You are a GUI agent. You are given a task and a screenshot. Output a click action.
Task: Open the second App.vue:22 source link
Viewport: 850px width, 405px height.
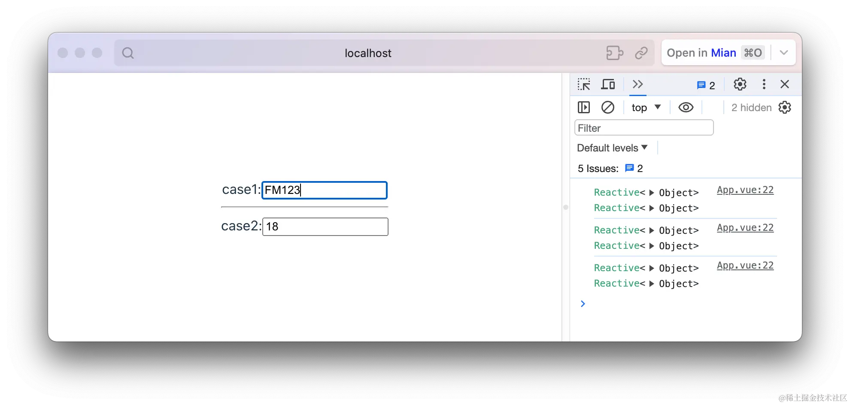point(745,228)
